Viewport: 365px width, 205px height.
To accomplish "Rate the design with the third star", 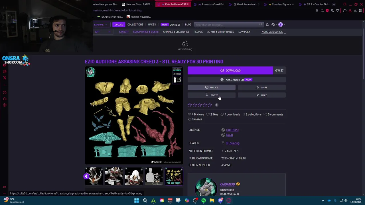I will click(x=200, y=105).
